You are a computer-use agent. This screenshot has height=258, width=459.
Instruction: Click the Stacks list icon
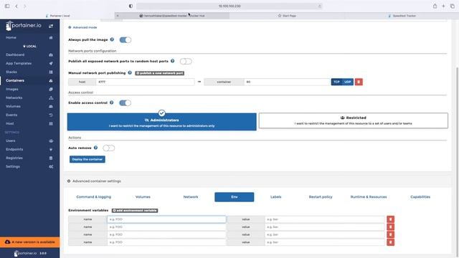(x=51, y=72)
